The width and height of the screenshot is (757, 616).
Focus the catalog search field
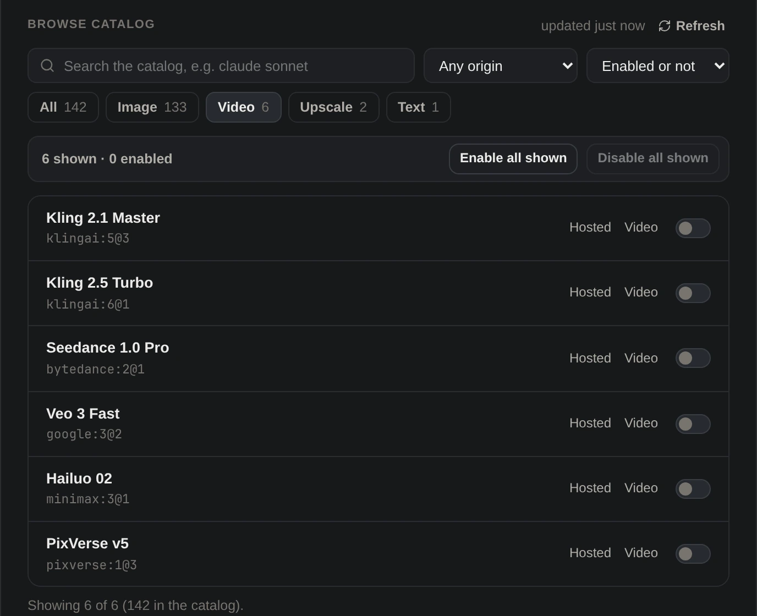[221, 65]
